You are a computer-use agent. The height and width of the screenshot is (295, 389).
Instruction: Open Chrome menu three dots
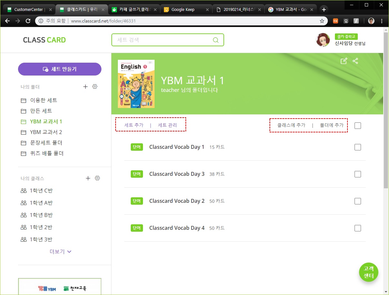pyautogui.click(x=382, y=21)
